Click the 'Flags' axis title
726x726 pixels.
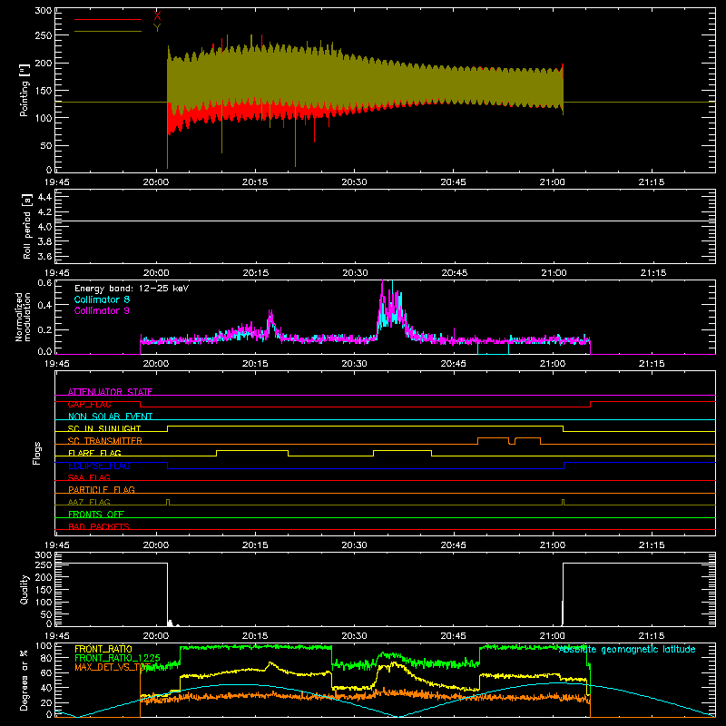pyautogui.click(x=36, y=453)
